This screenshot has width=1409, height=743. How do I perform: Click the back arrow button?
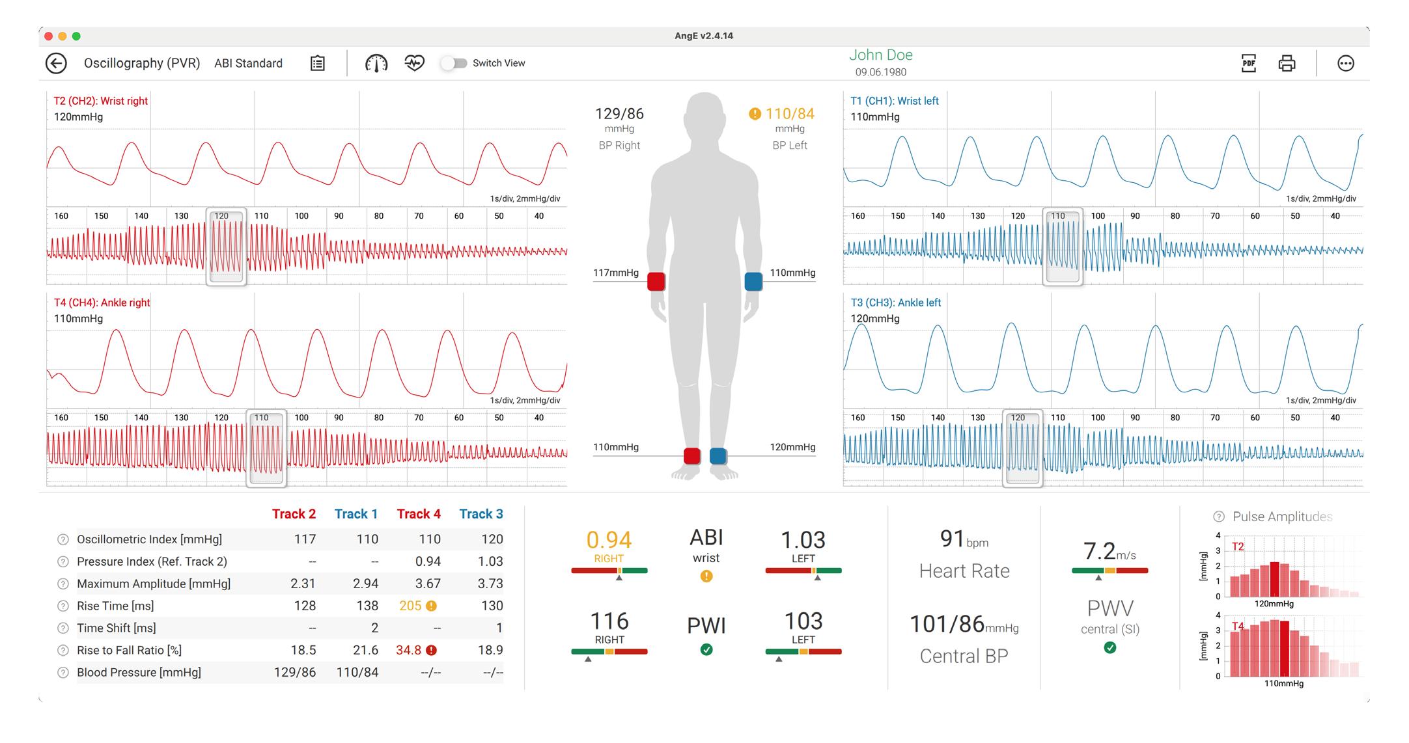click(56, 63)
